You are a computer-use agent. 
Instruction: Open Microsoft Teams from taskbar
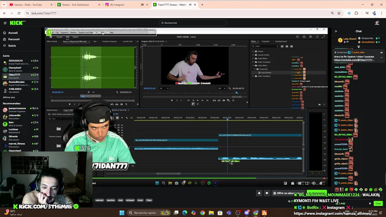(x=229, y=213)
